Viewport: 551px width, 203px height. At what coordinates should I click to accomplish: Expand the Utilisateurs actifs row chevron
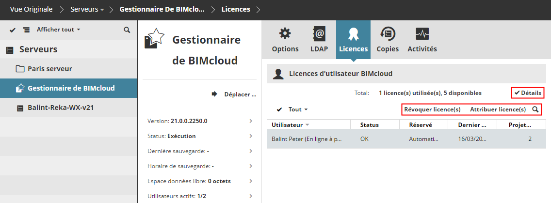(x=251, y=196)
